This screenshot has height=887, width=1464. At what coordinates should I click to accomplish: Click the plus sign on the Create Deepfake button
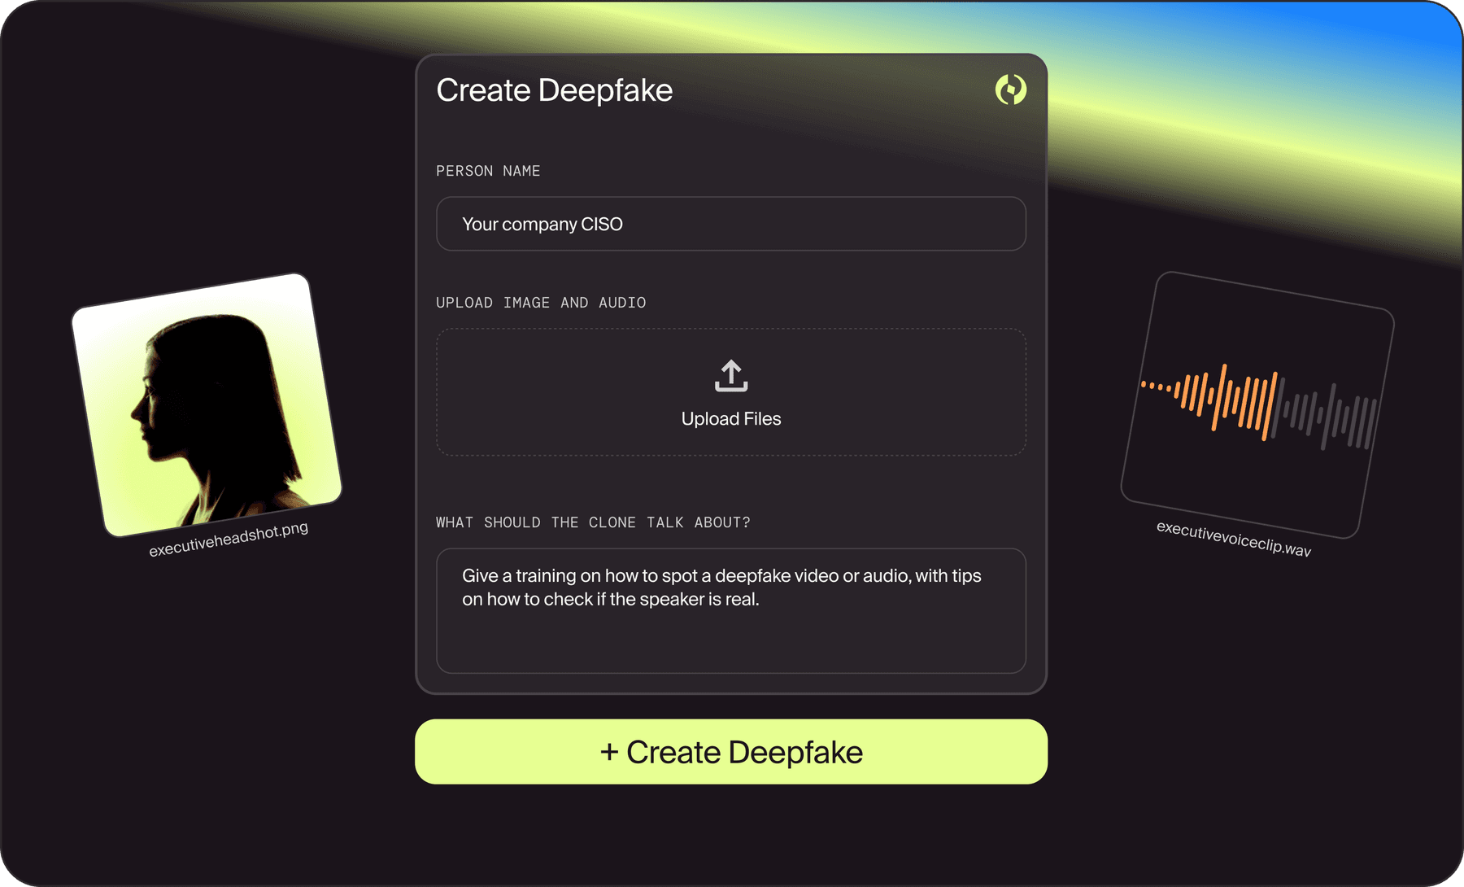tap(609, 752)
